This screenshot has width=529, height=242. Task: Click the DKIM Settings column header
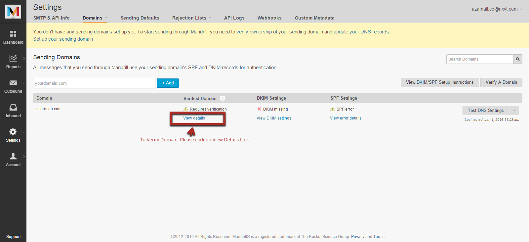[x=271, y=98]
